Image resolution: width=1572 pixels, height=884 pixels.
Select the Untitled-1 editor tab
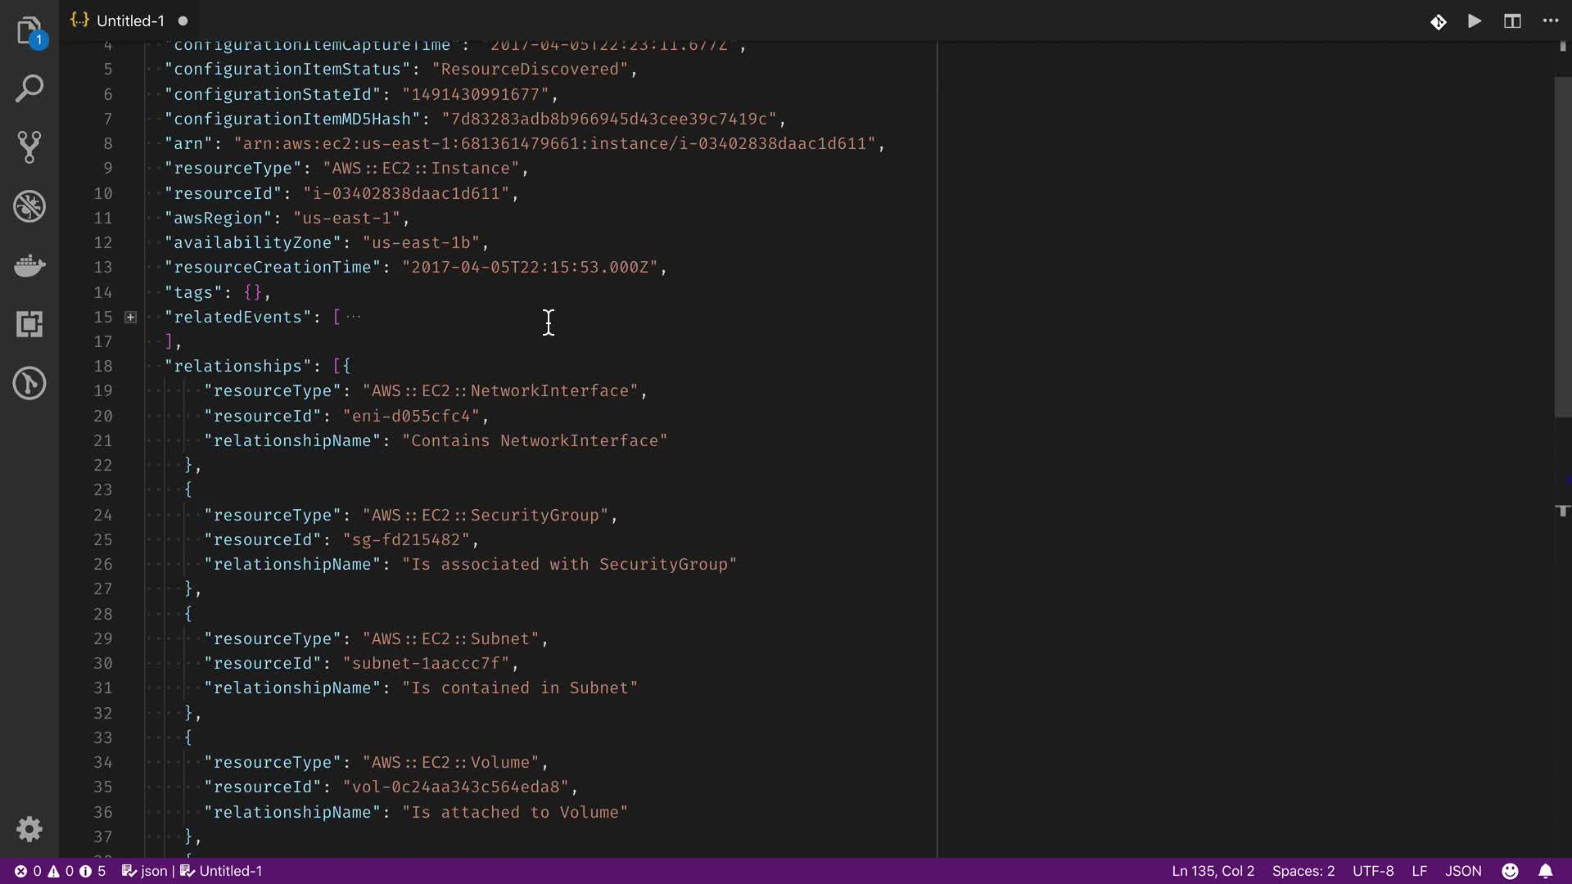pyautogui.click(x=129, y=21)
